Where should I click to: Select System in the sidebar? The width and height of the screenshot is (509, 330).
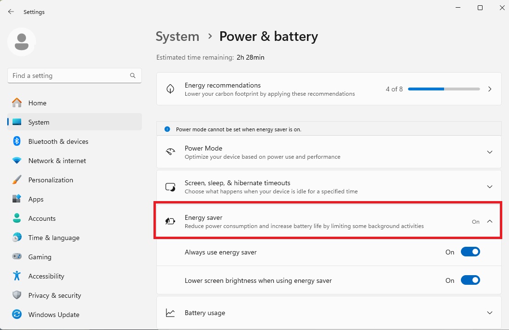(x=75, y=122)
